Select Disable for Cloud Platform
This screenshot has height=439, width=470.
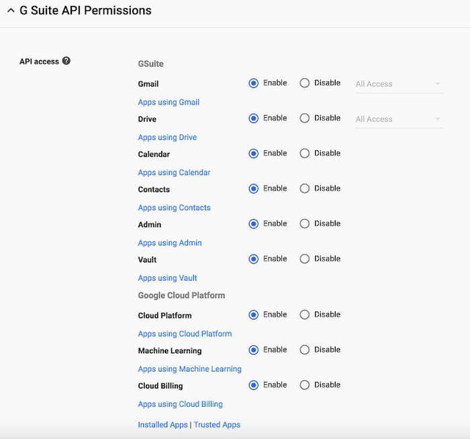click(x=305, y=315)
